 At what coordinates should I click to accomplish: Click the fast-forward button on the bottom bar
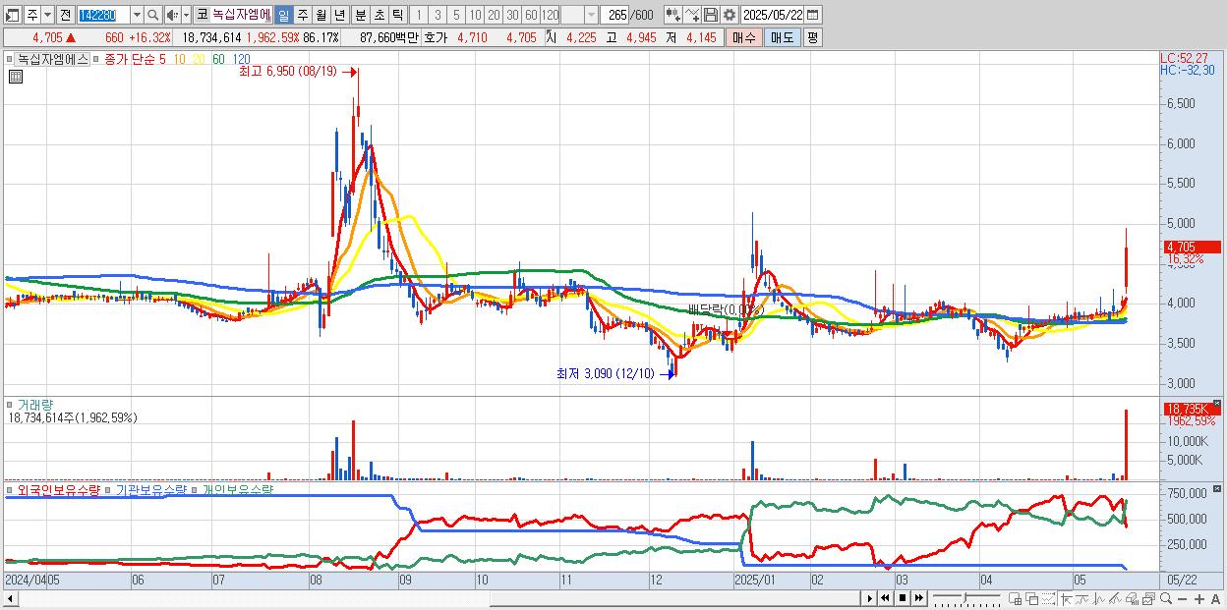[x=918, y=598]
